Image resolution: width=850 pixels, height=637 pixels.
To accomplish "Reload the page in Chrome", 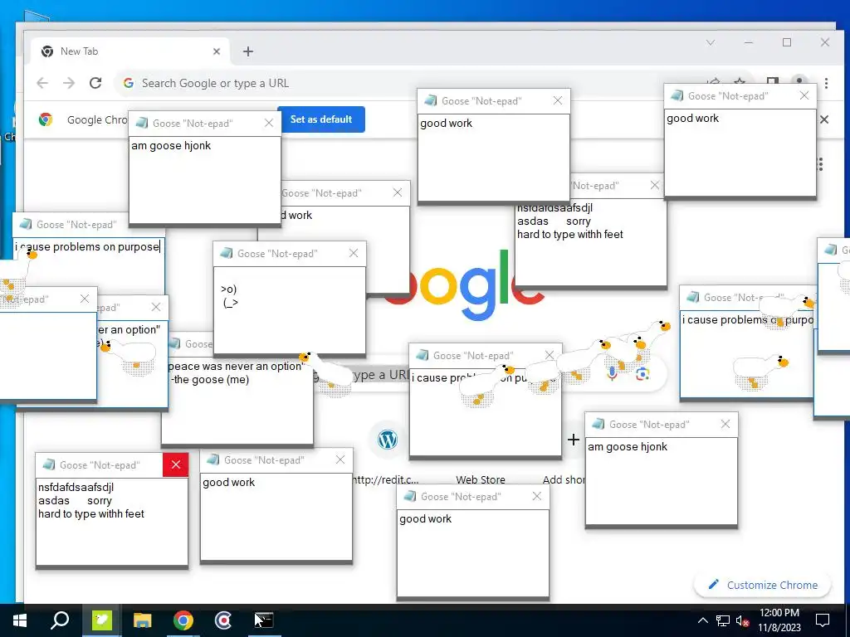I will pos(95,83).
